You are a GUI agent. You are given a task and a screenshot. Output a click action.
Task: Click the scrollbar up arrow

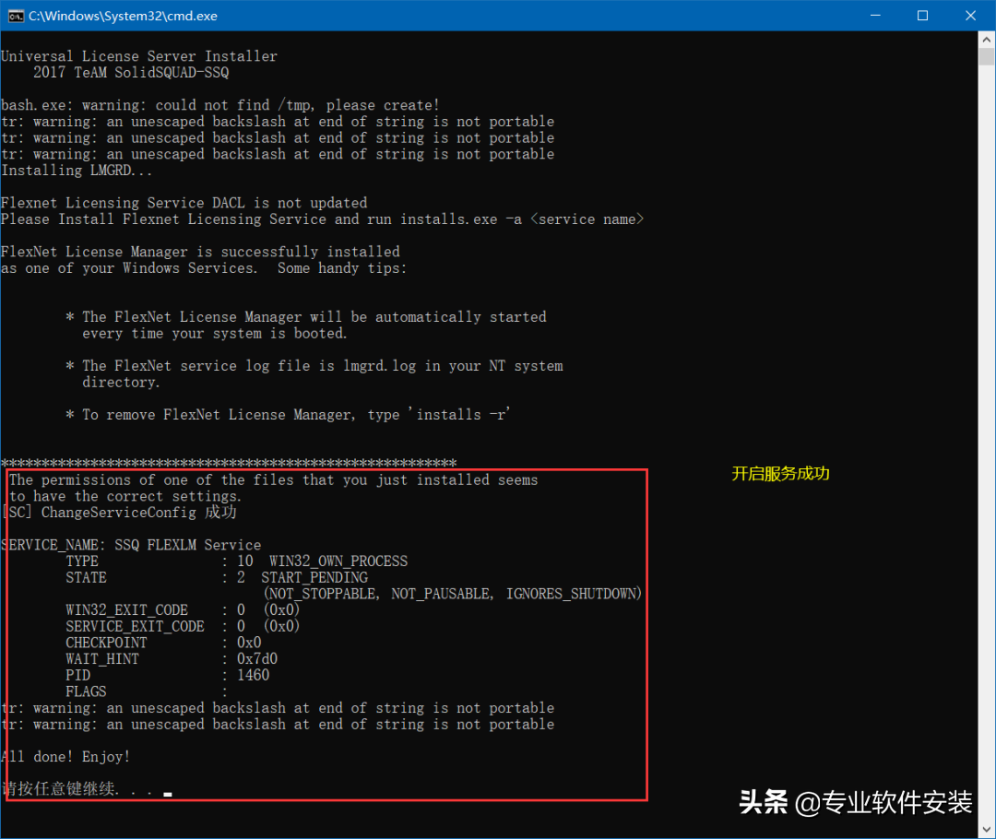coord(987,40)
